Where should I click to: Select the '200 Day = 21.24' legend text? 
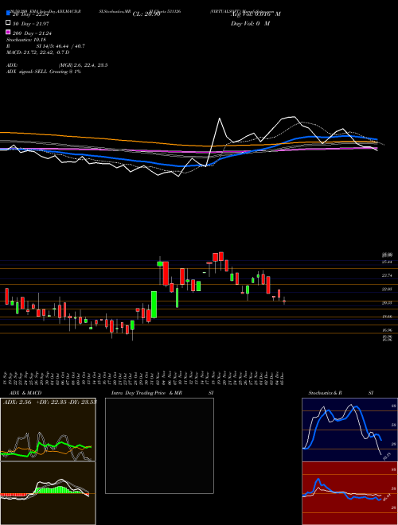[x=32, y=33]
